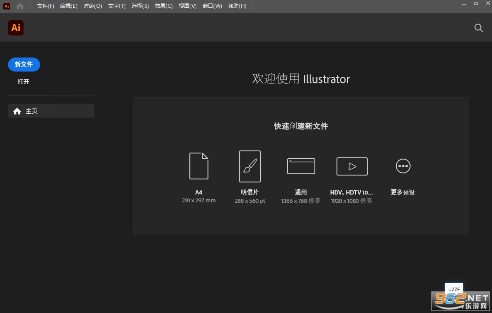Image resolution: width=492 pixels, height=313 pixels.
Task: Click the 1366 x 768 像素 text
Action: tap(301, 201)
